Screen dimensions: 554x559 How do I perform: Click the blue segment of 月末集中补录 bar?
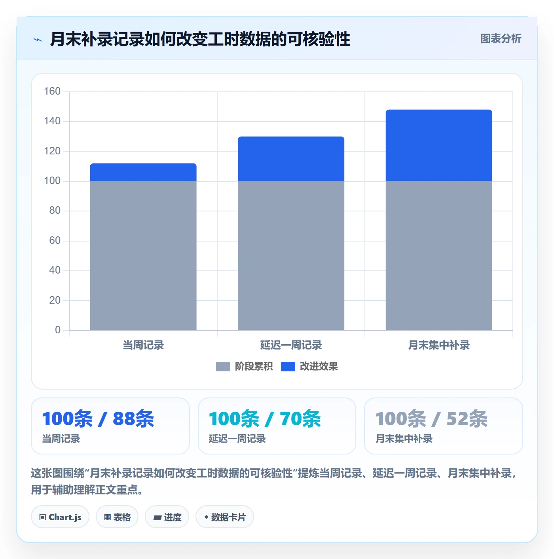click(439, 145)
